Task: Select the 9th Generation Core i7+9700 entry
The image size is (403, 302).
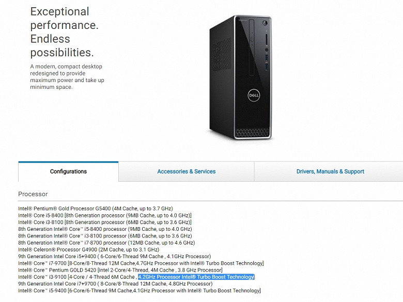Action: tap(115, 284)
